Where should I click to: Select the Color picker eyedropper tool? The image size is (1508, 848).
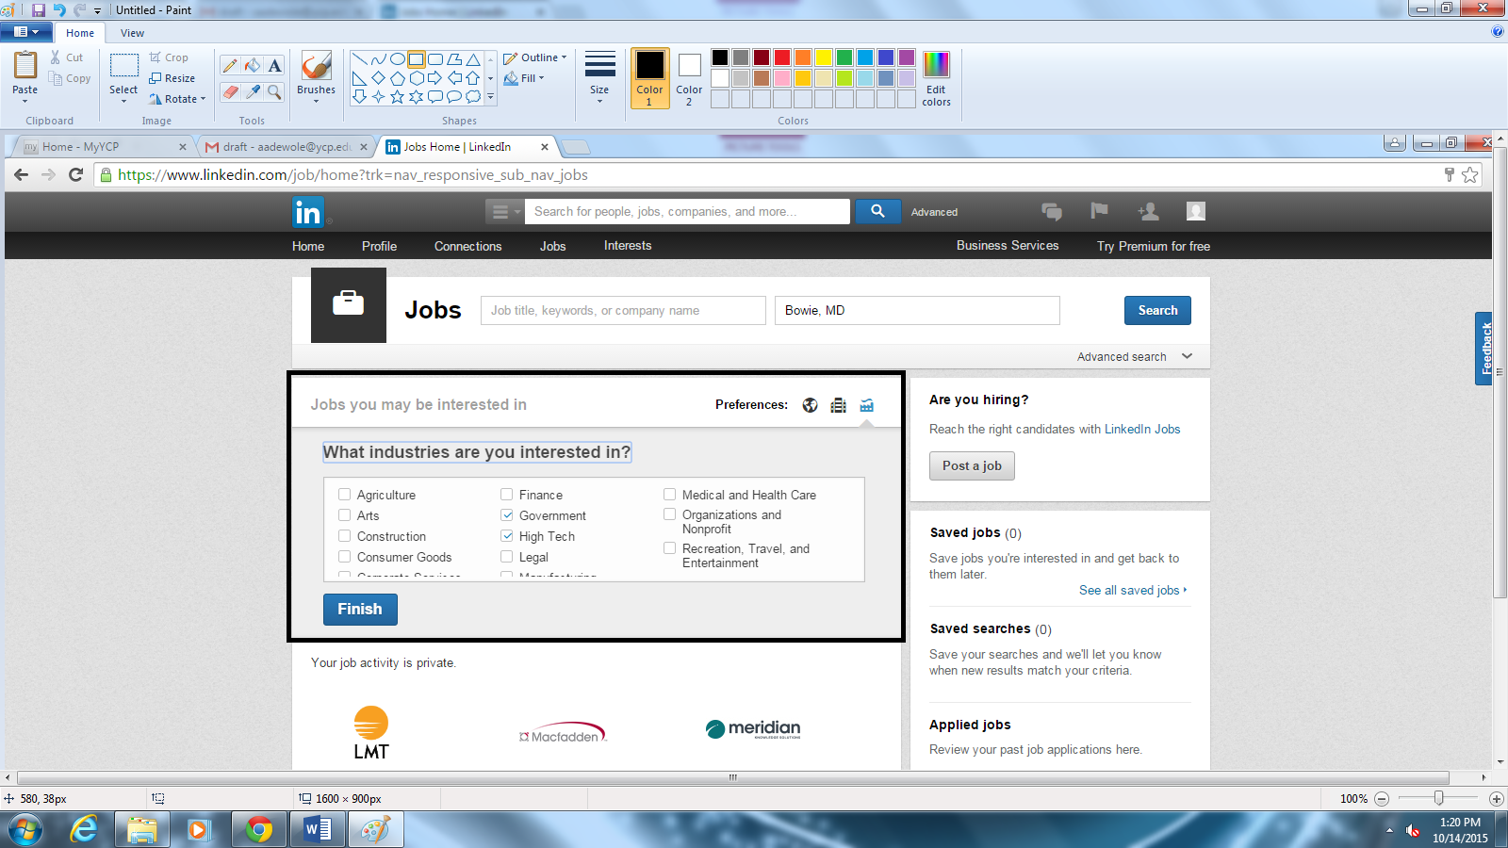[x=252, y=91]
